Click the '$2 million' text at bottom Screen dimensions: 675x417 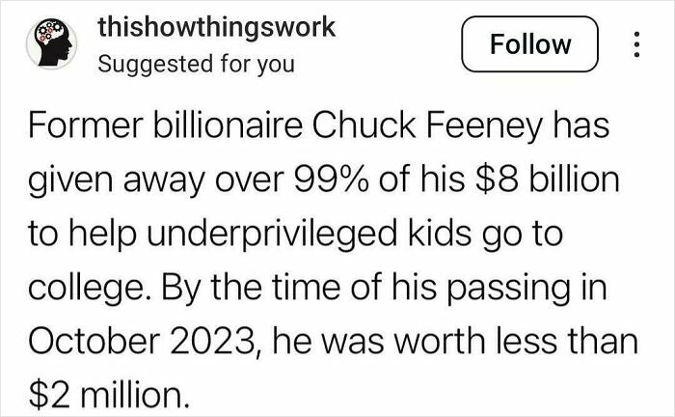[109, 395]
